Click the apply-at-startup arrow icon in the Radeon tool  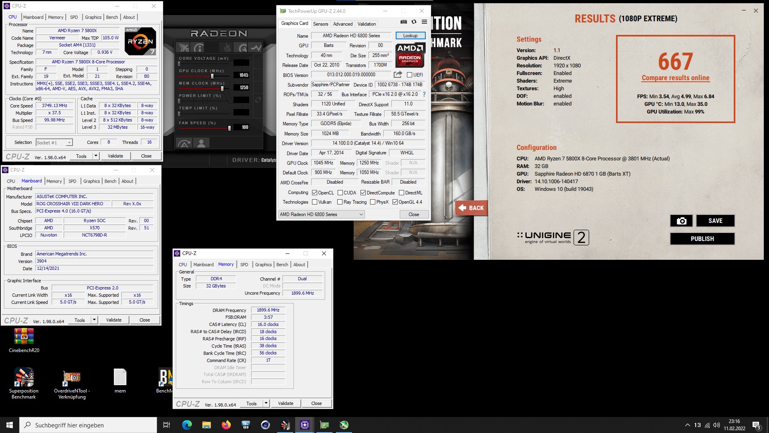coord(184,143)
